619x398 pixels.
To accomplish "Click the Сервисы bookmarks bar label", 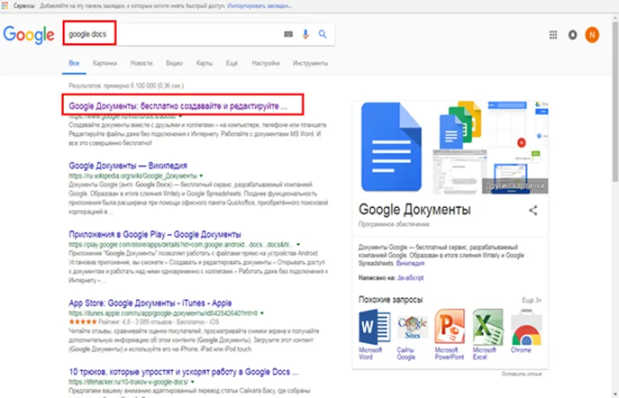I will [24, 6].
